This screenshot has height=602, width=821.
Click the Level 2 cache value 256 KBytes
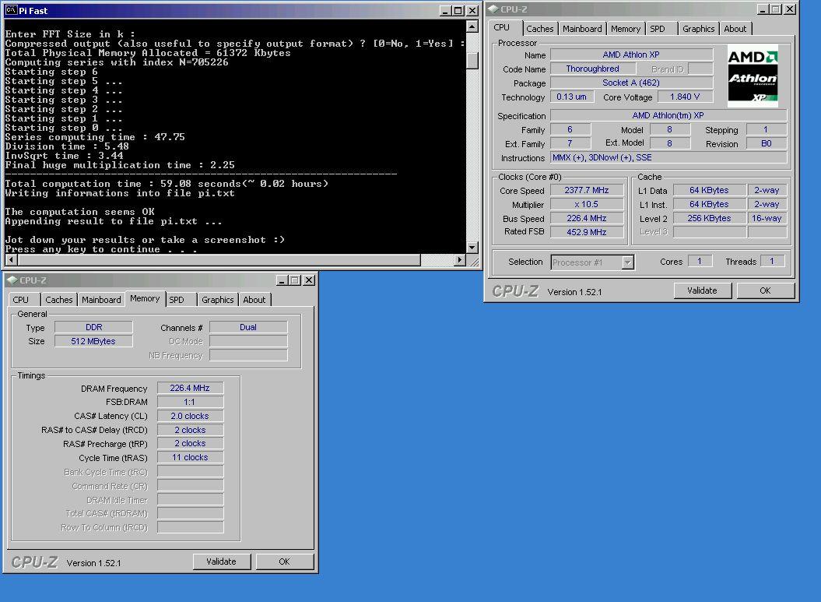[709, 218]
